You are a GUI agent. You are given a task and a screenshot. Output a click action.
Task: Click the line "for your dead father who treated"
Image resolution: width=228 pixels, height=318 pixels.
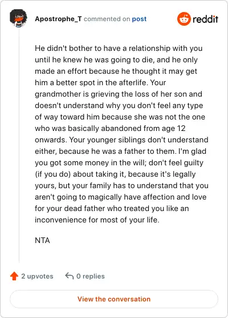pyautogui.click(x=112, y=209)
